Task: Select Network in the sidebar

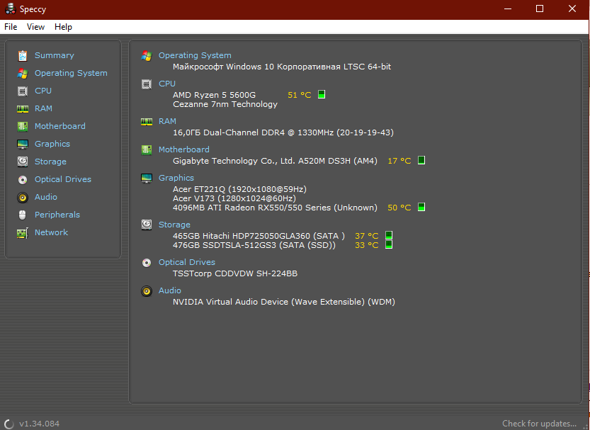Action: [51, 232]
